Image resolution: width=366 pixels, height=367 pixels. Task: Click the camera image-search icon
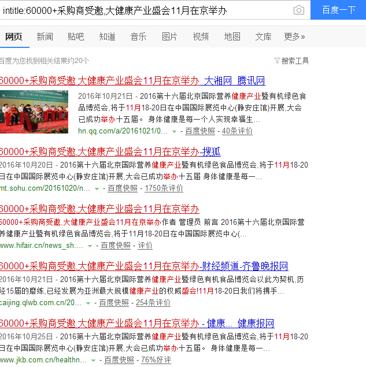299,10
